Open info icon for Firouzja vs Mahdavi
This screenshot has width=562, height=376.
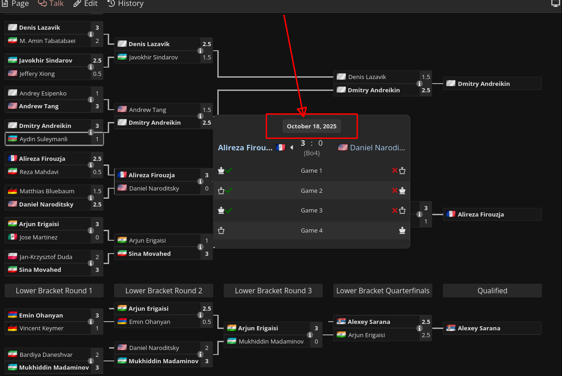[91, 165]
